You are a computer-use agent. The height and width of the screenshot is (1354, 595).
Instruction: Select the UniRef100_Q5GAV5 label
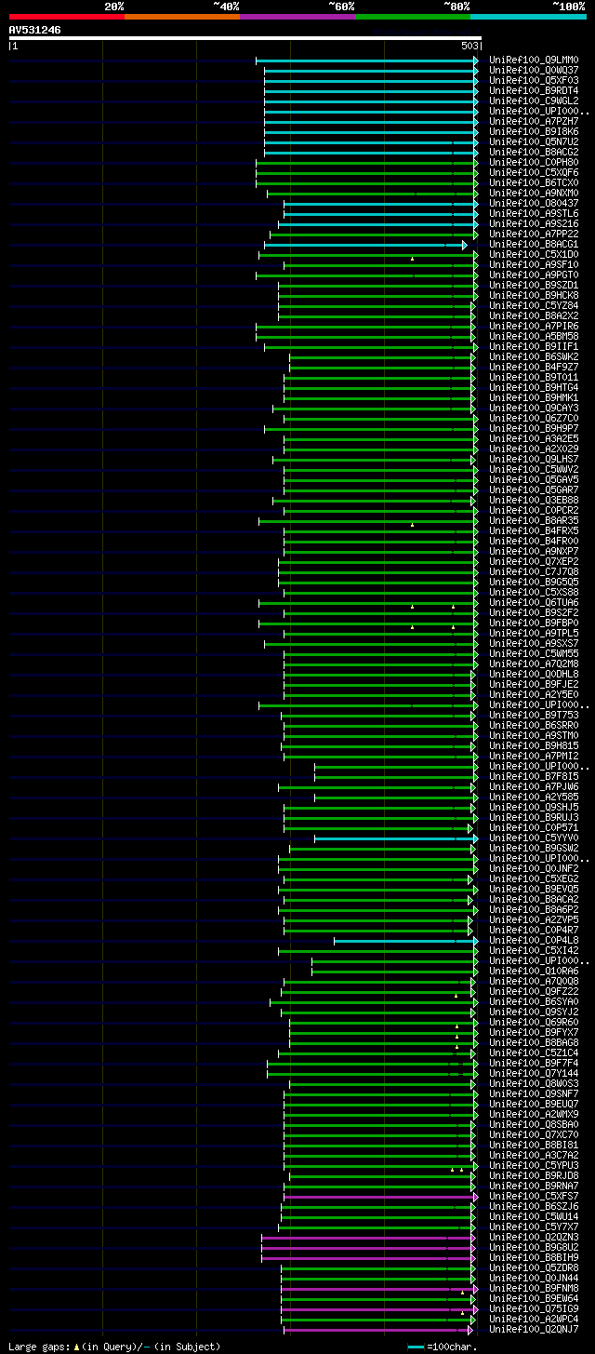click(x=534, y=479)
